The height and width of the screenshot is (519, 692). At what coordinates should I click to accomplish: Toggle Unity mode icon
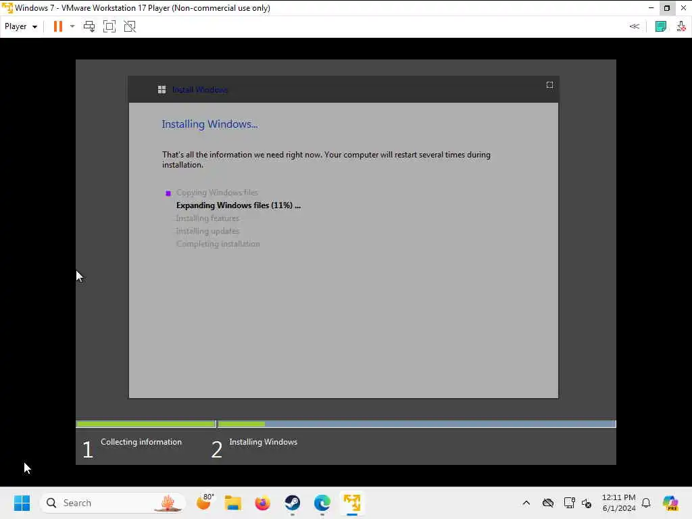pos(130,26)
